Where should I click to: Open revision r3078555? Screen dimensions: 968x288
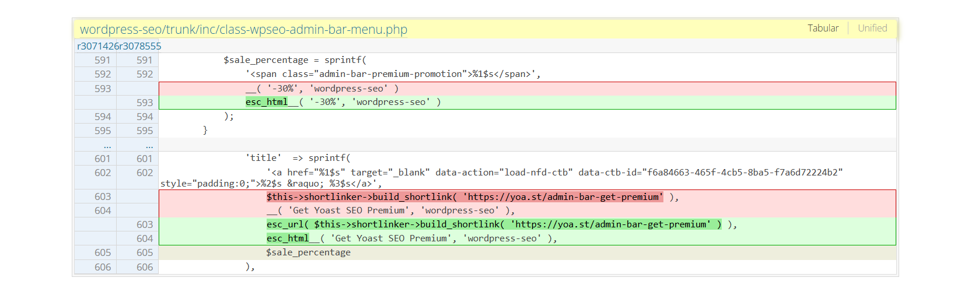141,46
